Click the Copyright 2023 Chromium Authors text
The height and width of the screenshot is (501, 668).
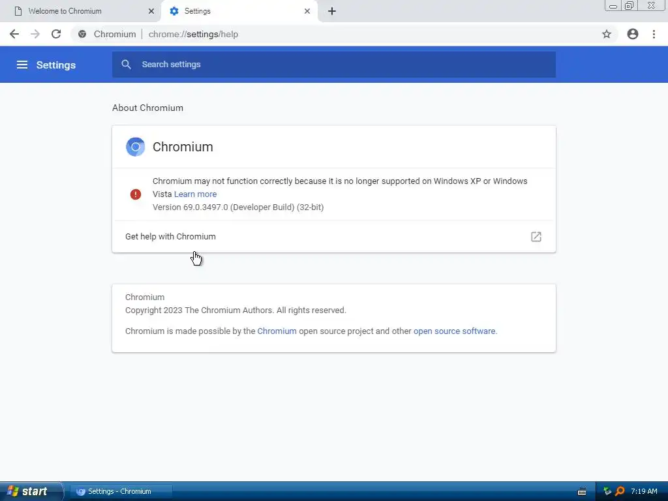[x=235, y=311]
